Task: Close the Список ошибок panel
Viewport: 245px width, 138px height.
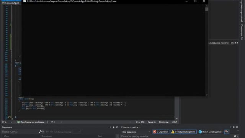Action: point(237,127)
